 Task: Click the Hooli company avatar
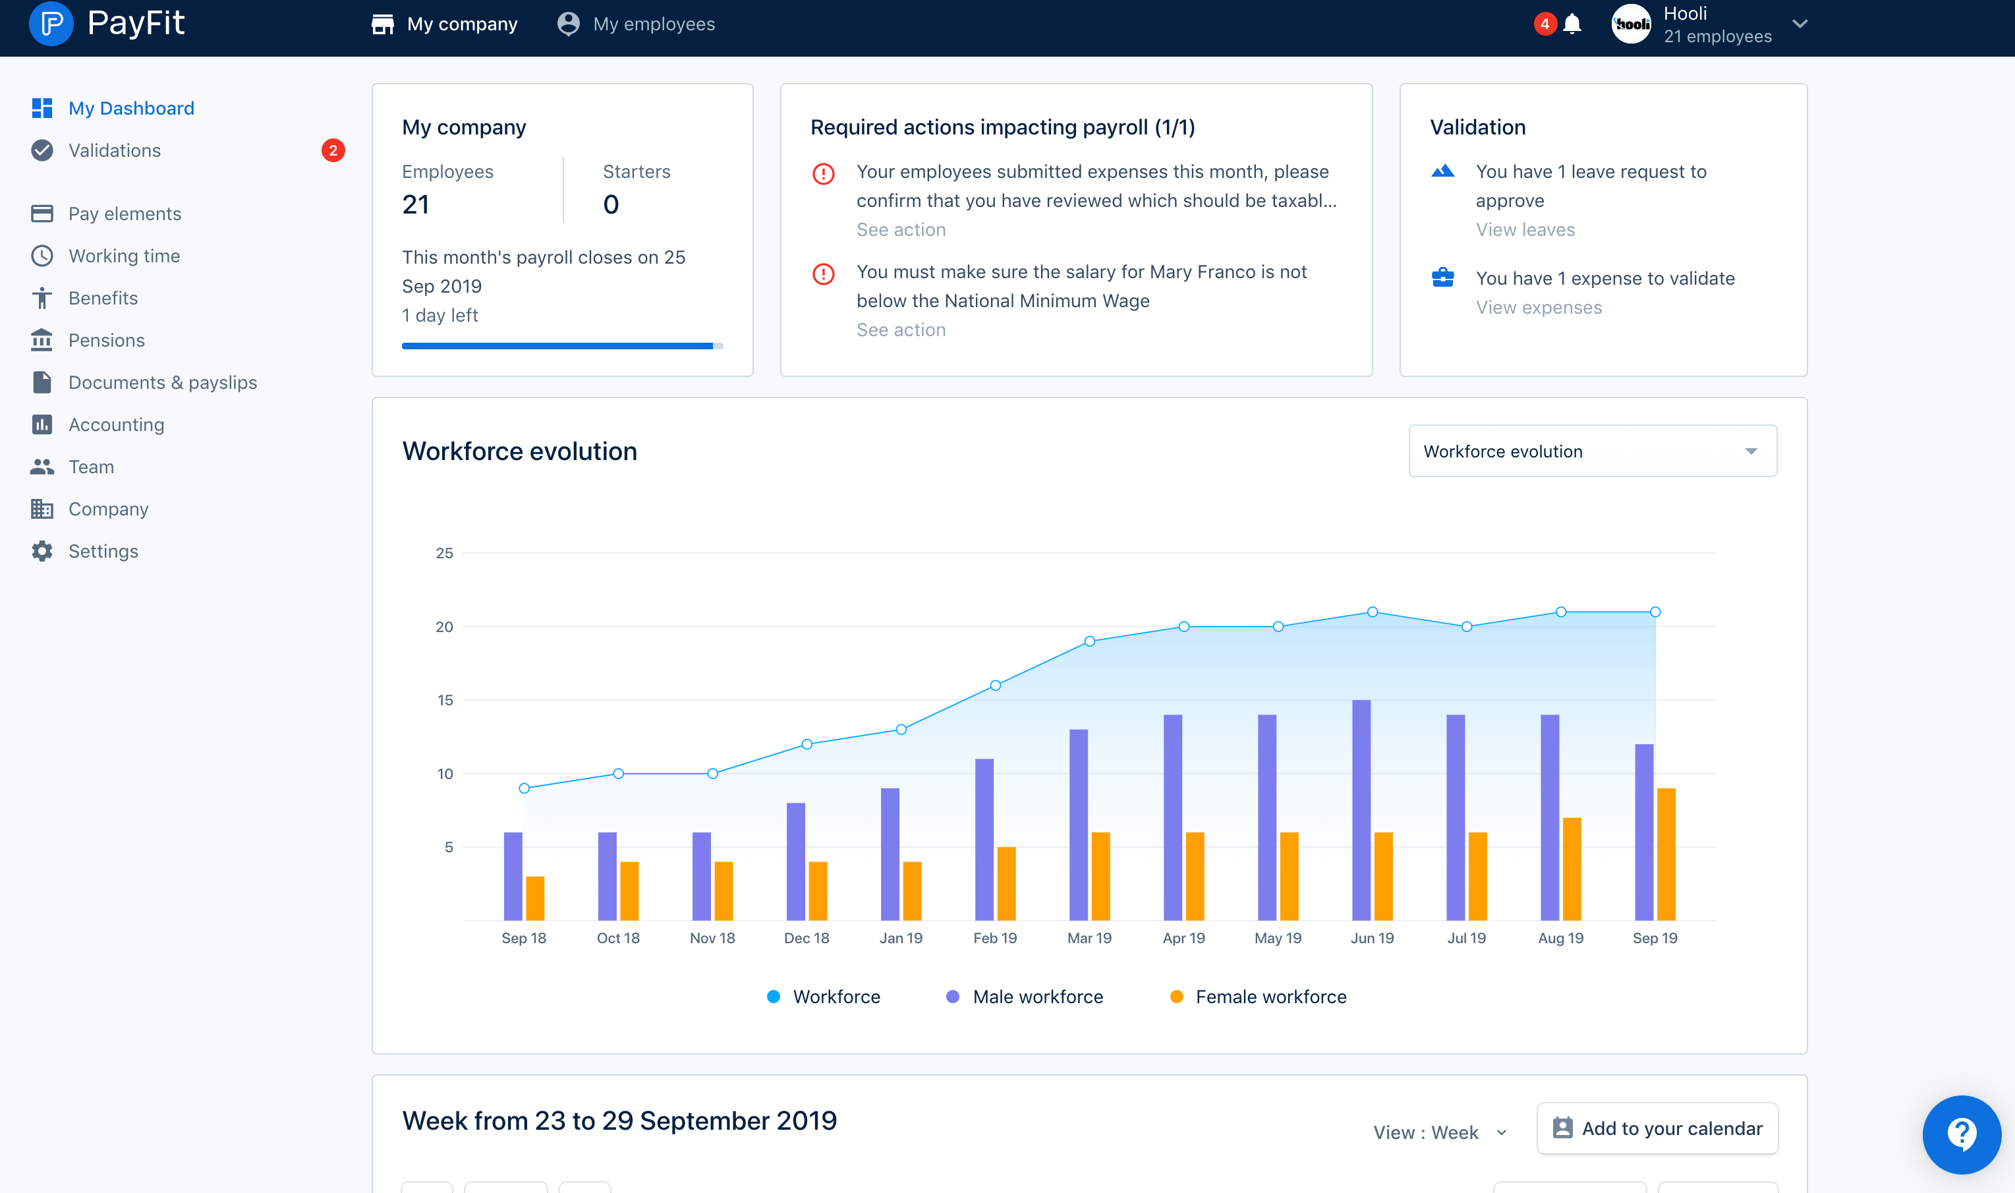coord(1632,24)
